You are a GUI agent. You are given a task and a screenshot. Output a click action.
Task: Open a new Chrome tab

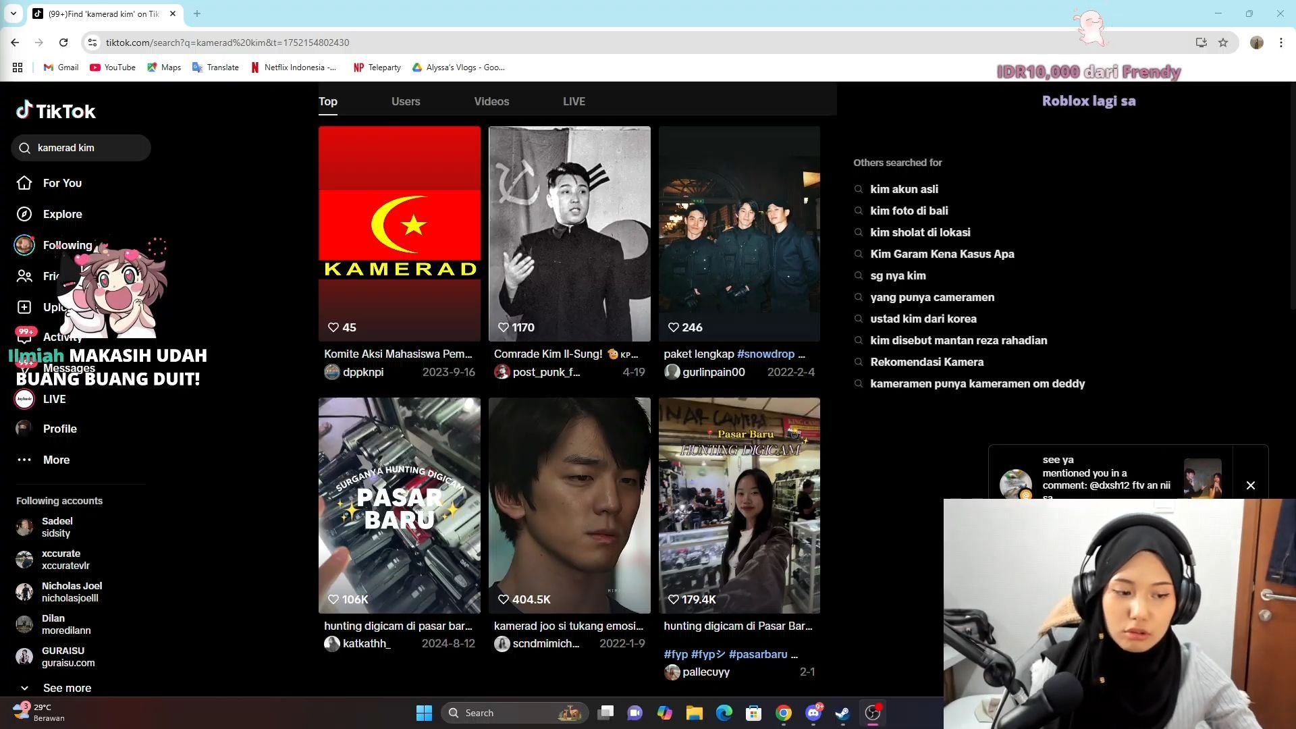[x=197, y=13]
